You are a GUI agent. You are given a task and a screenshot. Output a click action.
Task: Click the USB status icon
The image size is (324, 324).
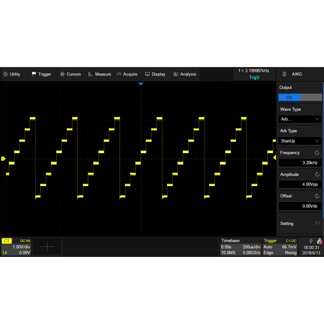(x=311, y=241)
